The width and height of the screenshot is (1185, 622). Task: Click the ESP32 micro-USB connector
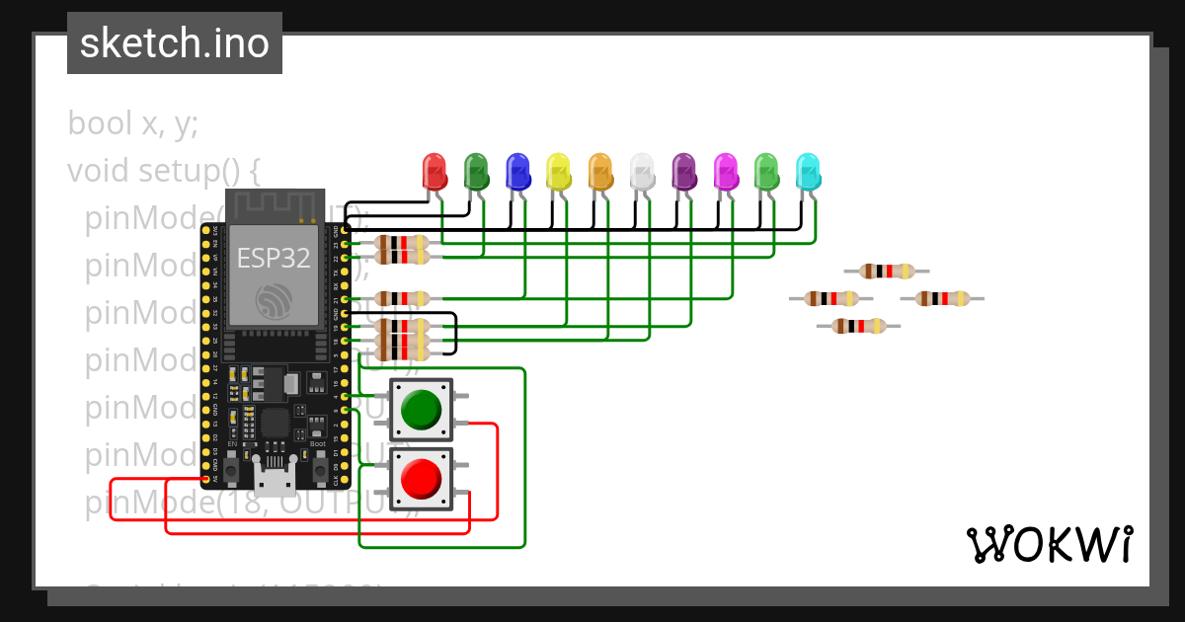pos(276,481)
